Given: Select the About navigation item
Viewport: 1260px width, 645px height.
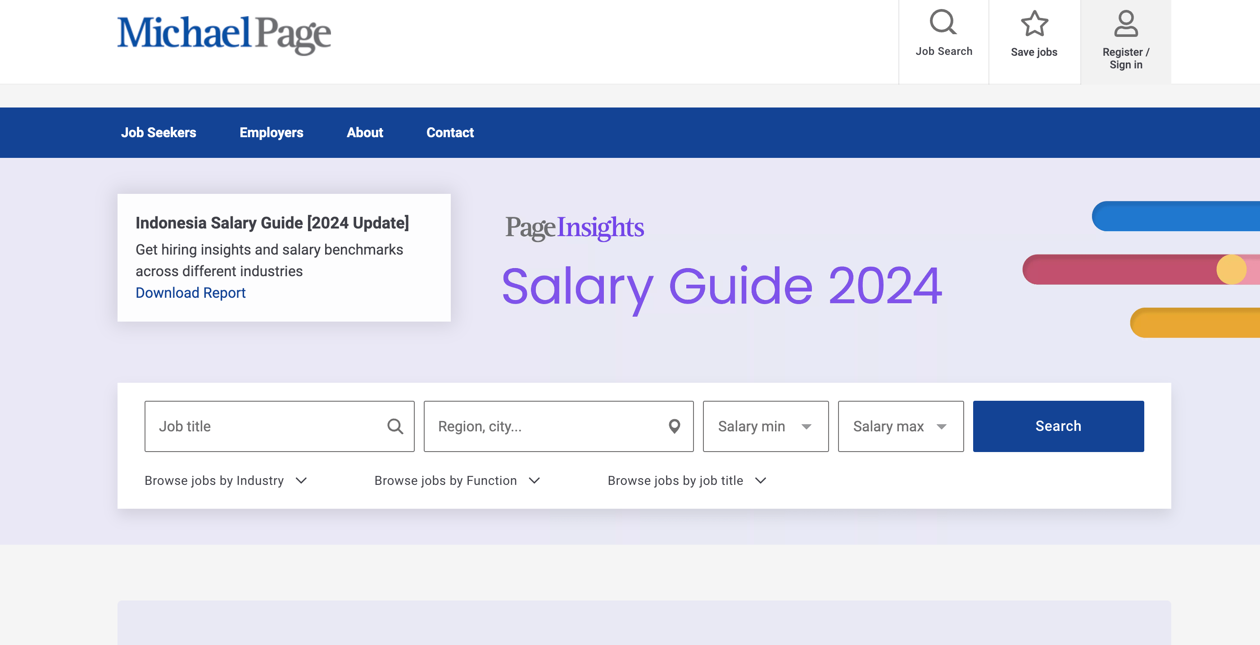Looking at the screenshot, I should tap(364, 132).
